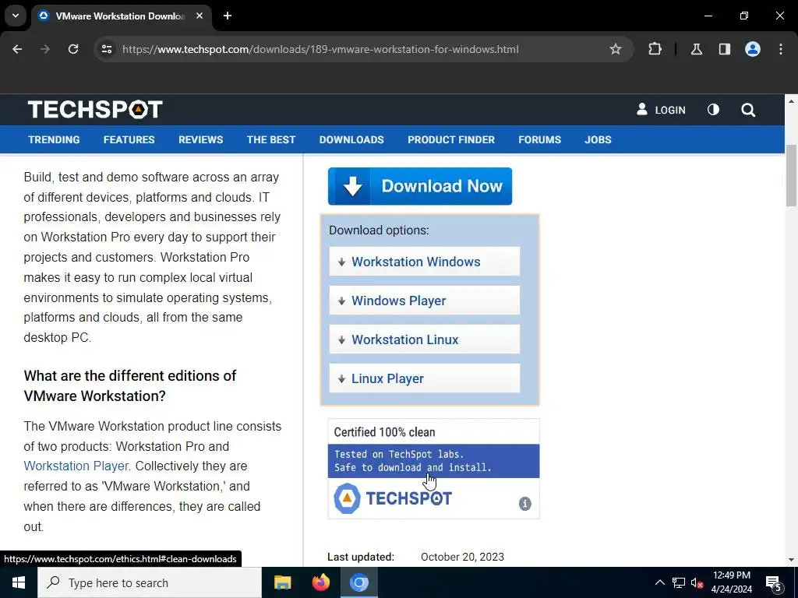The image size is (798, 598).
Task: Choose the Linux Player download option
Action: (x=425, y=378)
